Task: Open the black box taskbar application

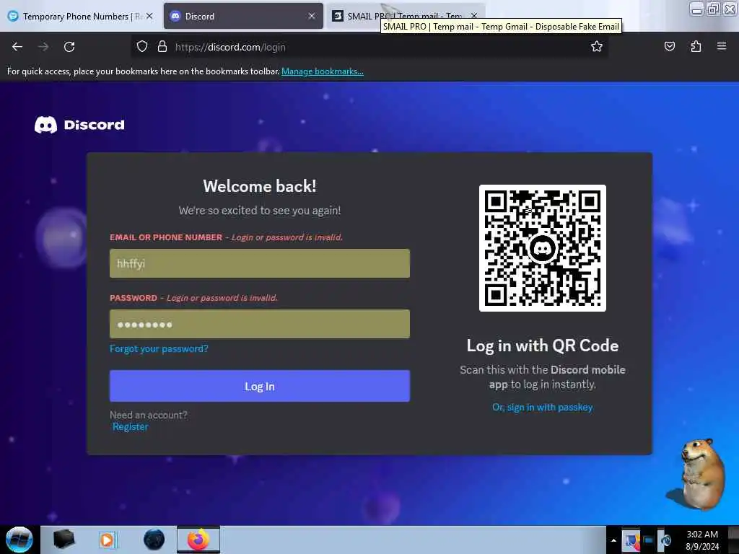Action: tap(64, 539)
